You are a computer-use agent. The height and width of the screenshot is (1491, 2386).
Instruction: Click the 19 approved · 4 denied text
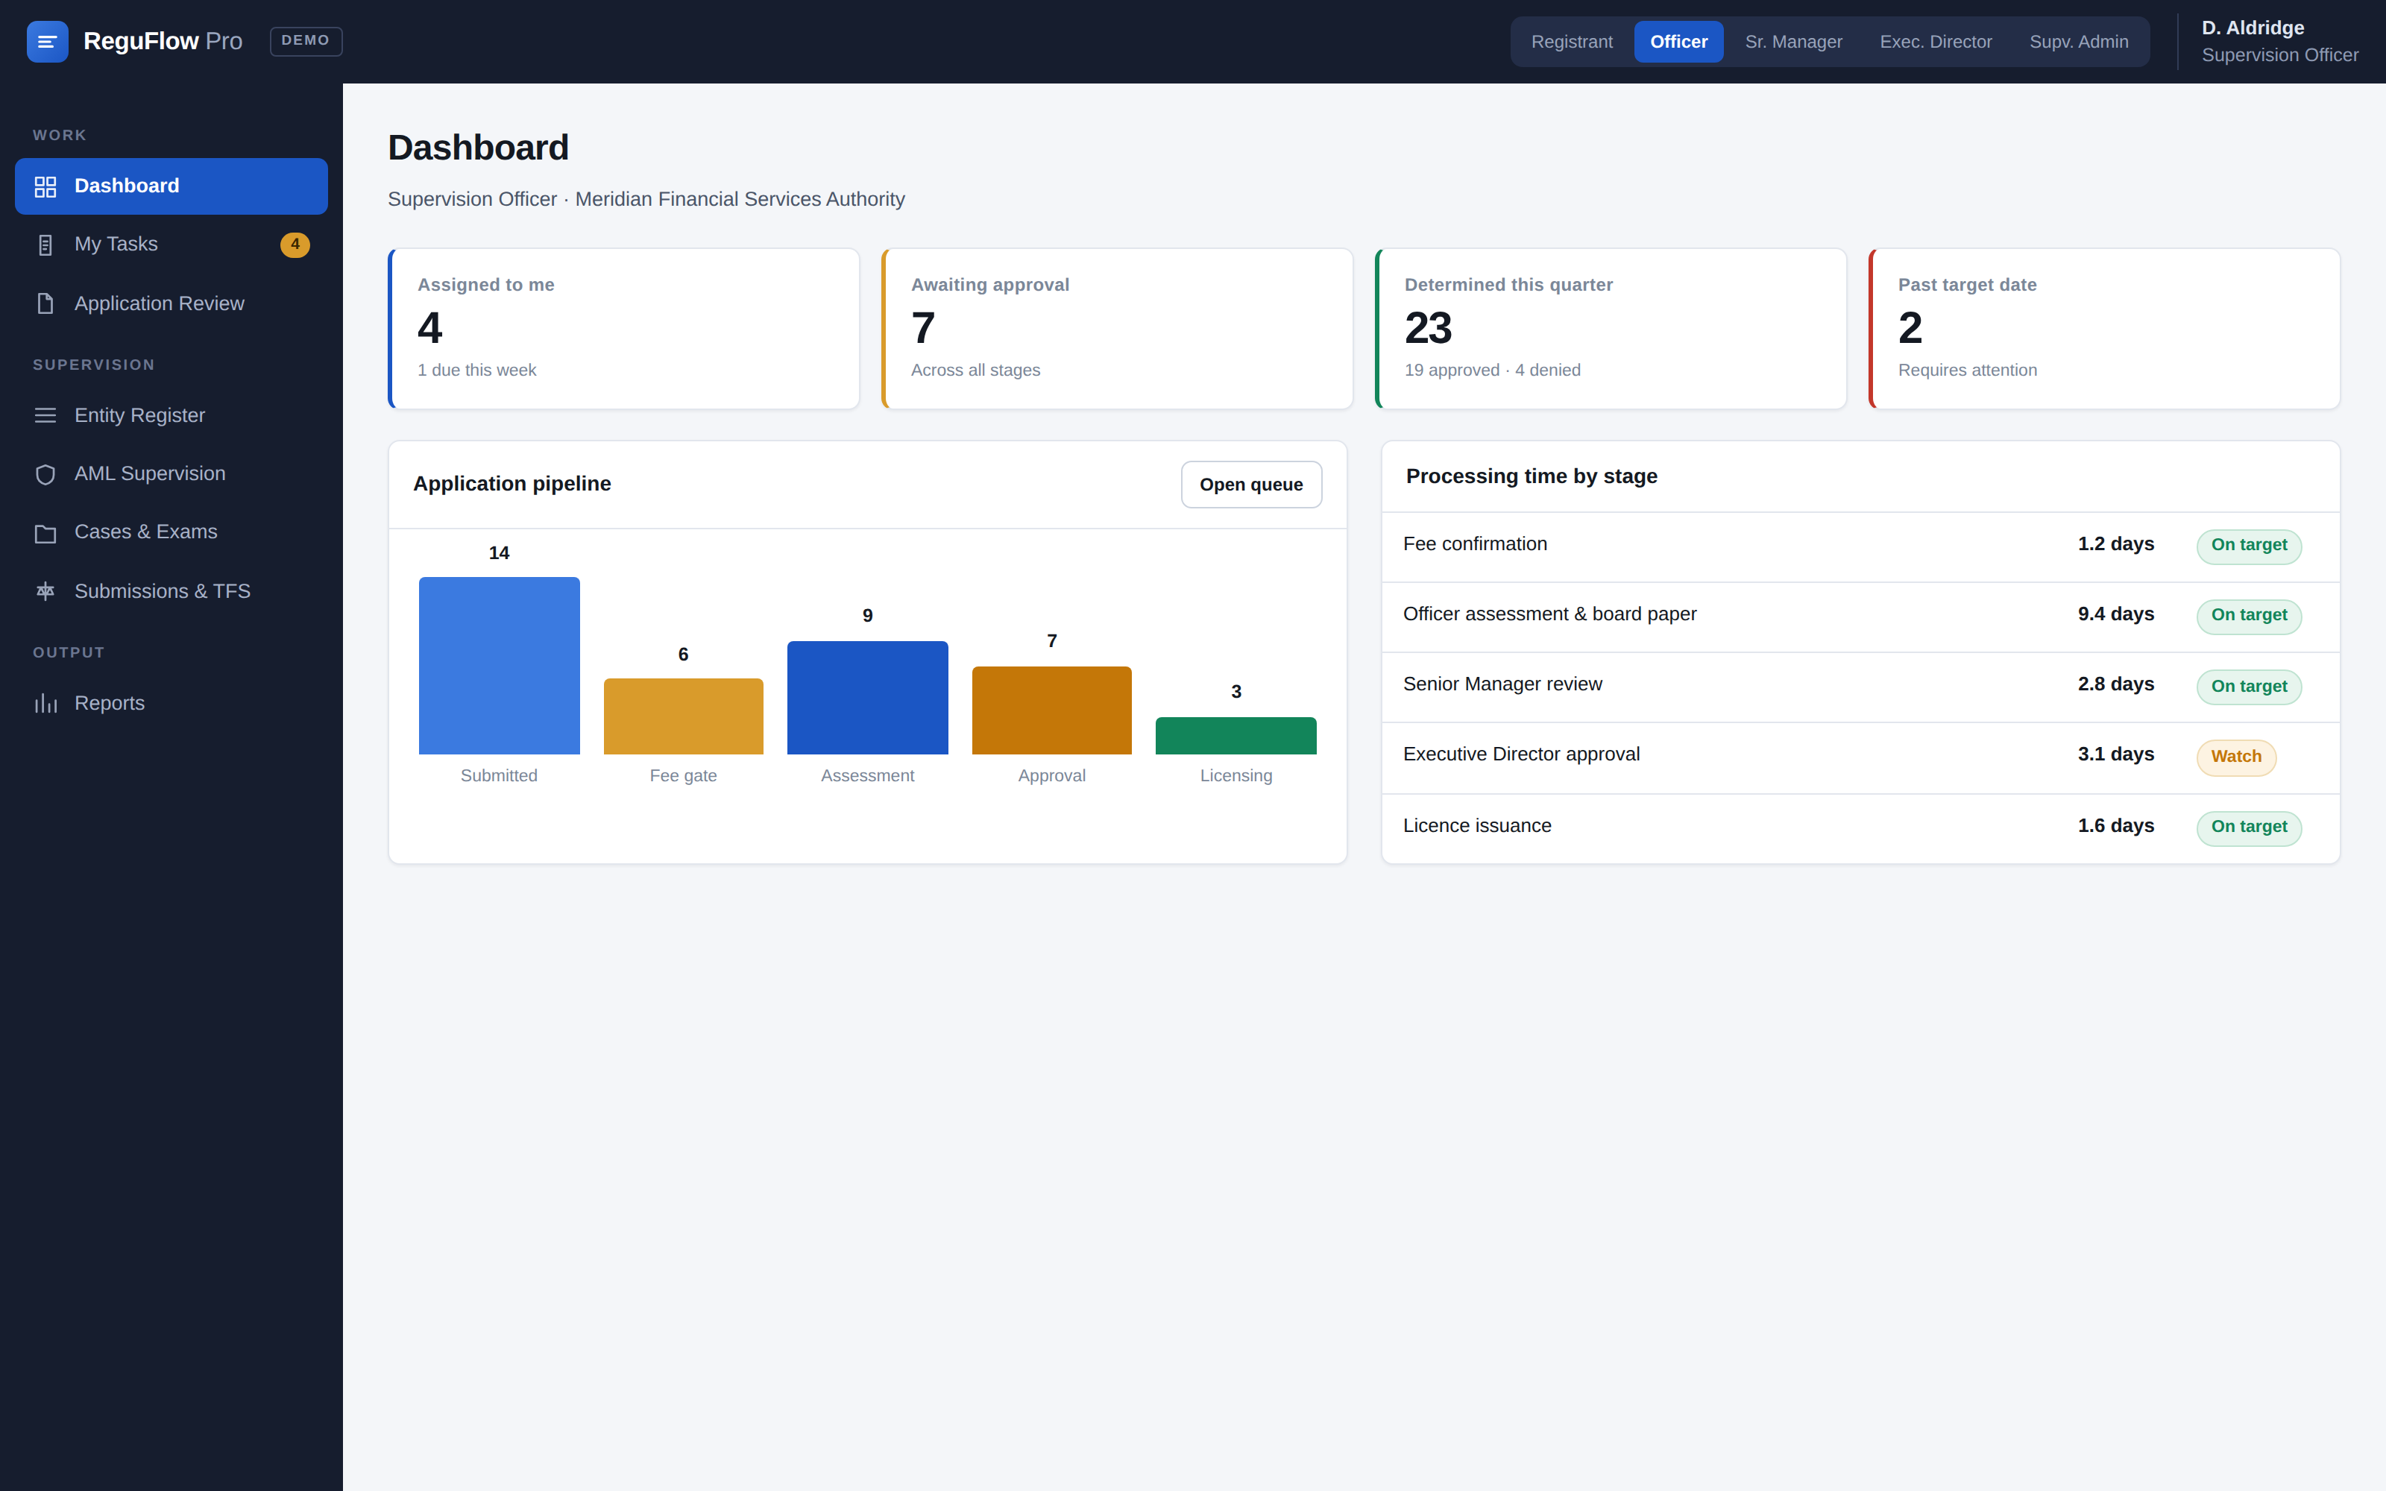1492,370
